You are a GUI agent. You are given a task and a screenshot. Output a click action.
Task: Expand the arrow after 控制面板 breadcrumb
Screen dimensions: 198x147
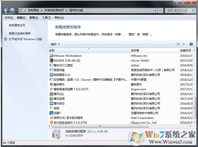click(42, 10)
